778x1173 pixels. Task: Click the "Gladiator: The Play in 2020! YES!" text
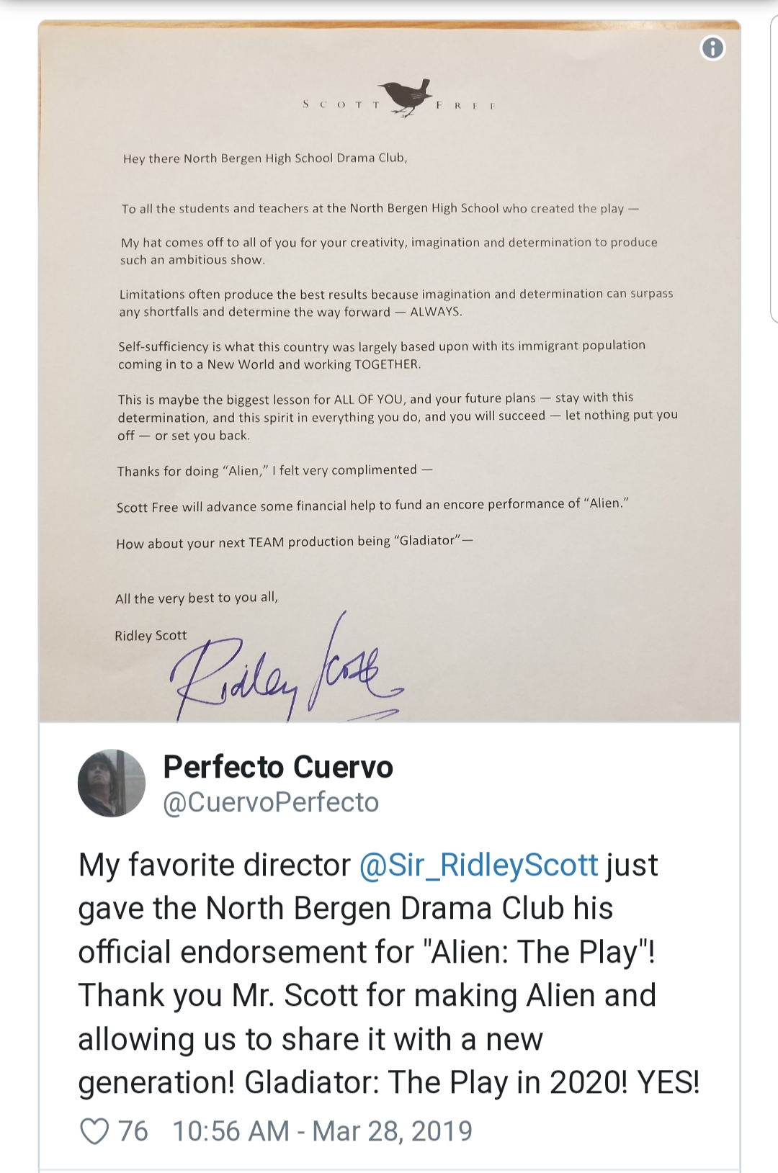pos(472,1082)
